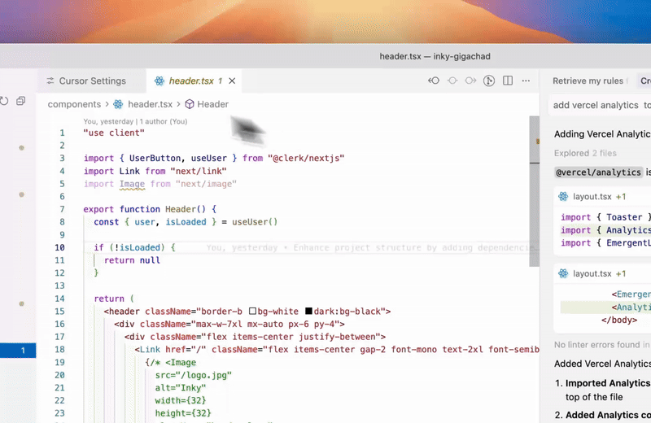Close the header.tsx tab
651x423 pixels.
click(232, 81)
